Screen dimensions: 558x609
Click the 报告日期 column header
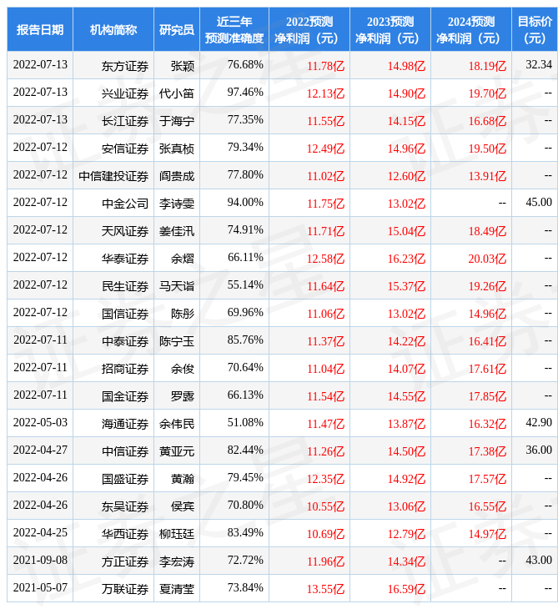point(40,29)
